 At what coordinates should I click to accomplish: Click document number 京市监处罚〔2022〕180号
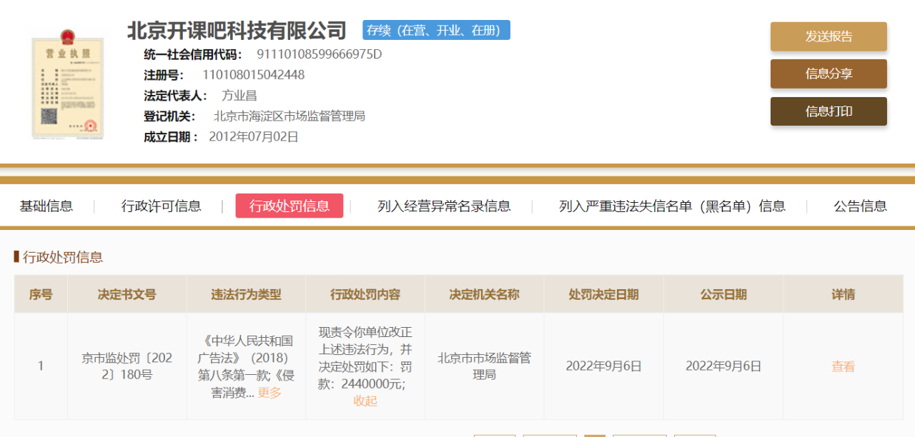click(127, 366)
